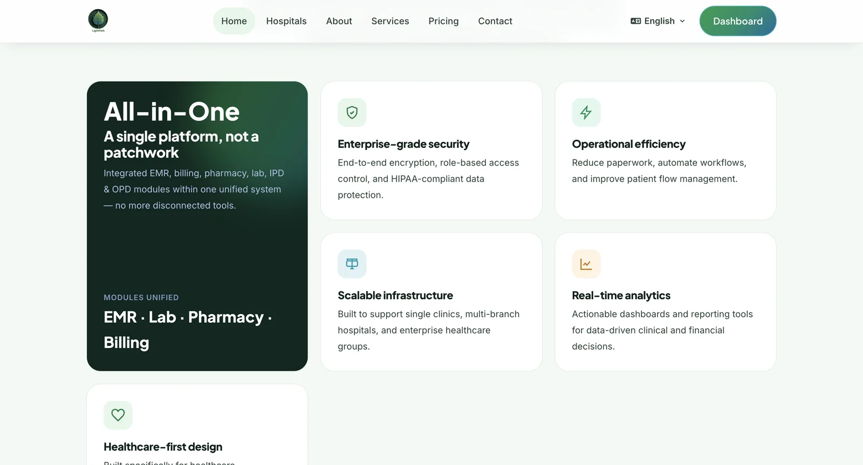The height and width of the screenshot is (465, 863).
Task: Click the 'A single platform, not a patchwork' subtitle
Action: [181, 144]
